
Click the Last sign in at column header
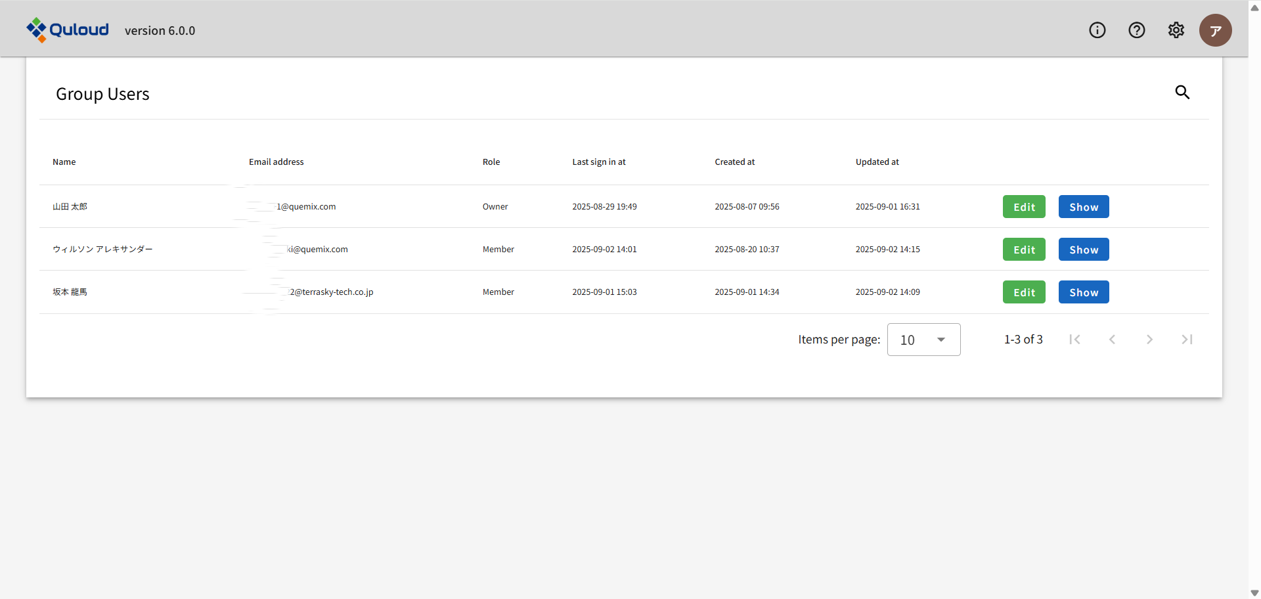[x=598, y=162]
